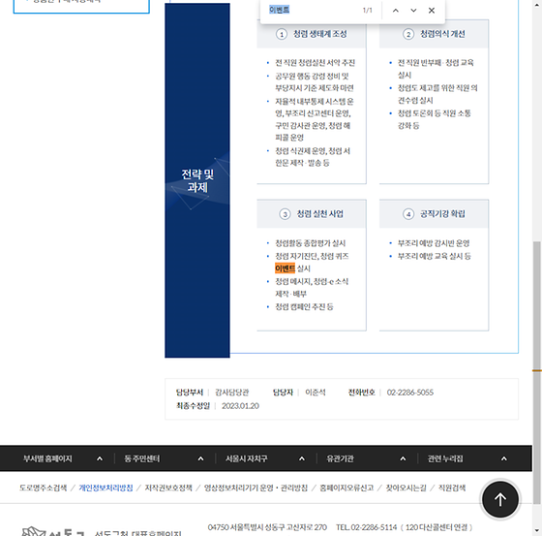Open the 직원검색 link
542x536 pixels.
point(452,488)
